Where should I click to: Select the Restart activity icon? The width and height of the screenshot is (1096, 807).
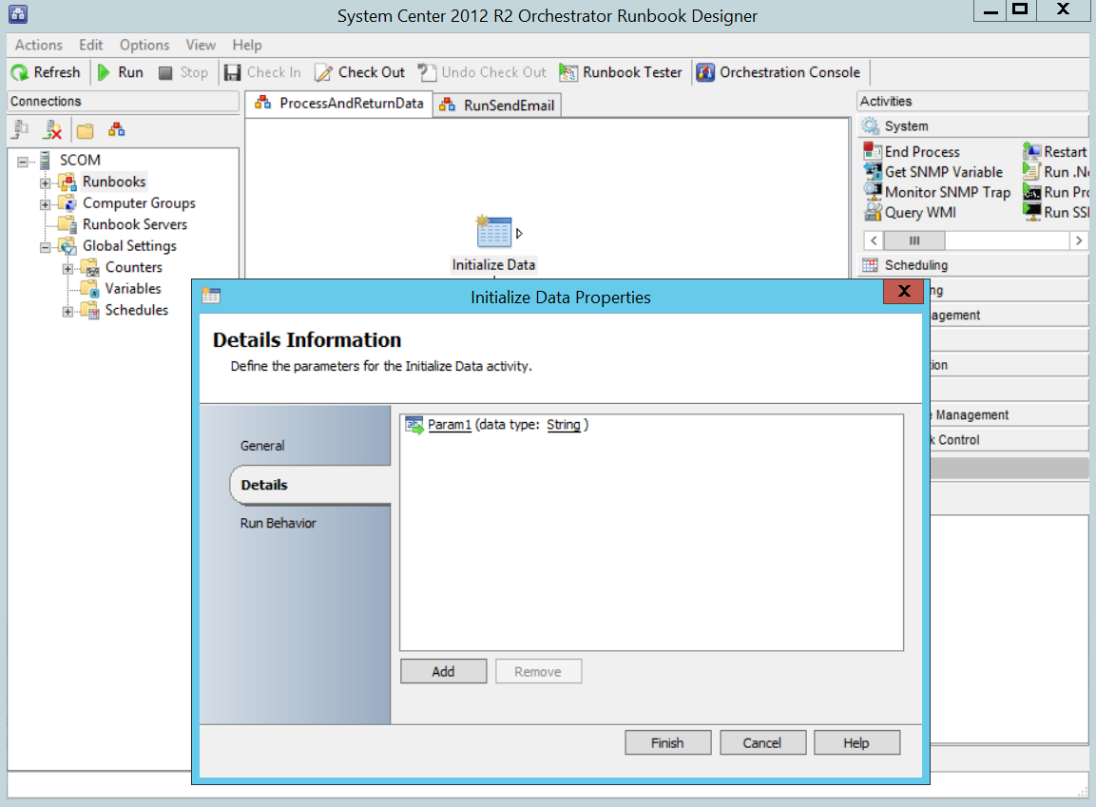click(x=1031, y=152)
